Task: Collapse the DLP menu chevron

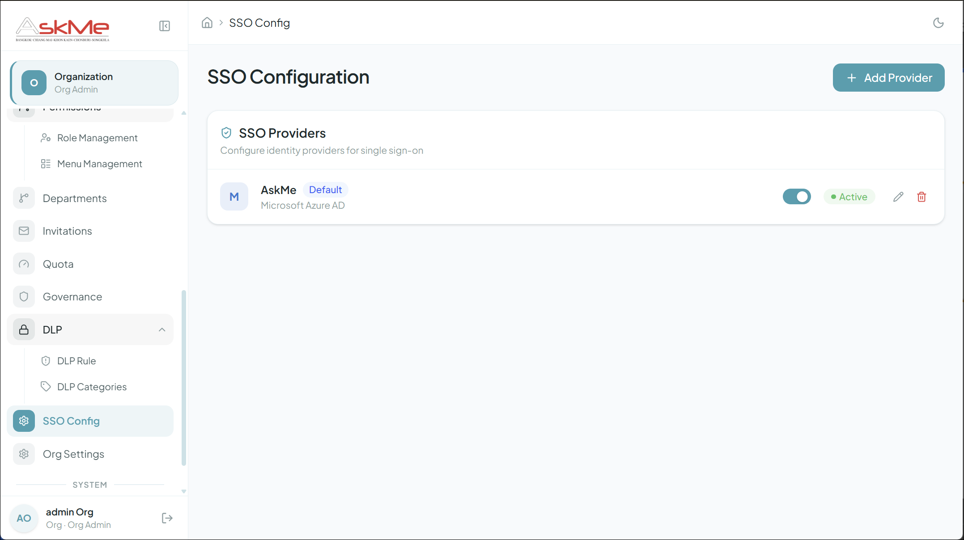Action: 162,329
